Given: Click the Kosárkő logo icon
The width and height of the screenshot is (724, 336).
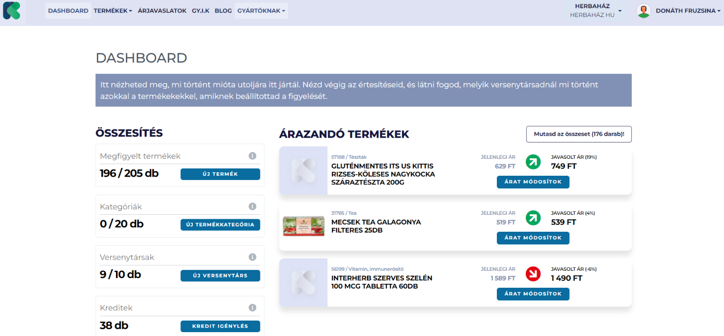Looking at the screenshot, I should tap(12, 11).
